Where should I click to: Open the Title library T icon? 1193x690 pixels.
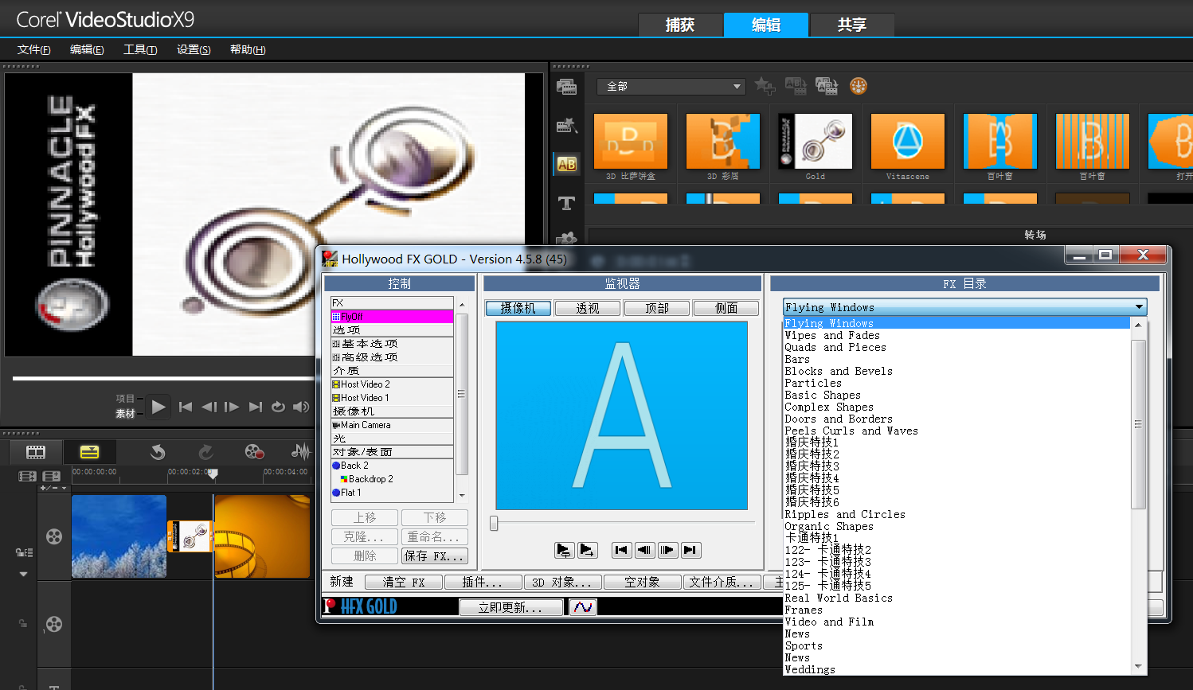tap(566, 203)
